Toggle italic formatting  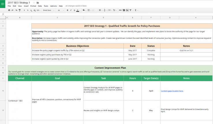pos(71,10)
